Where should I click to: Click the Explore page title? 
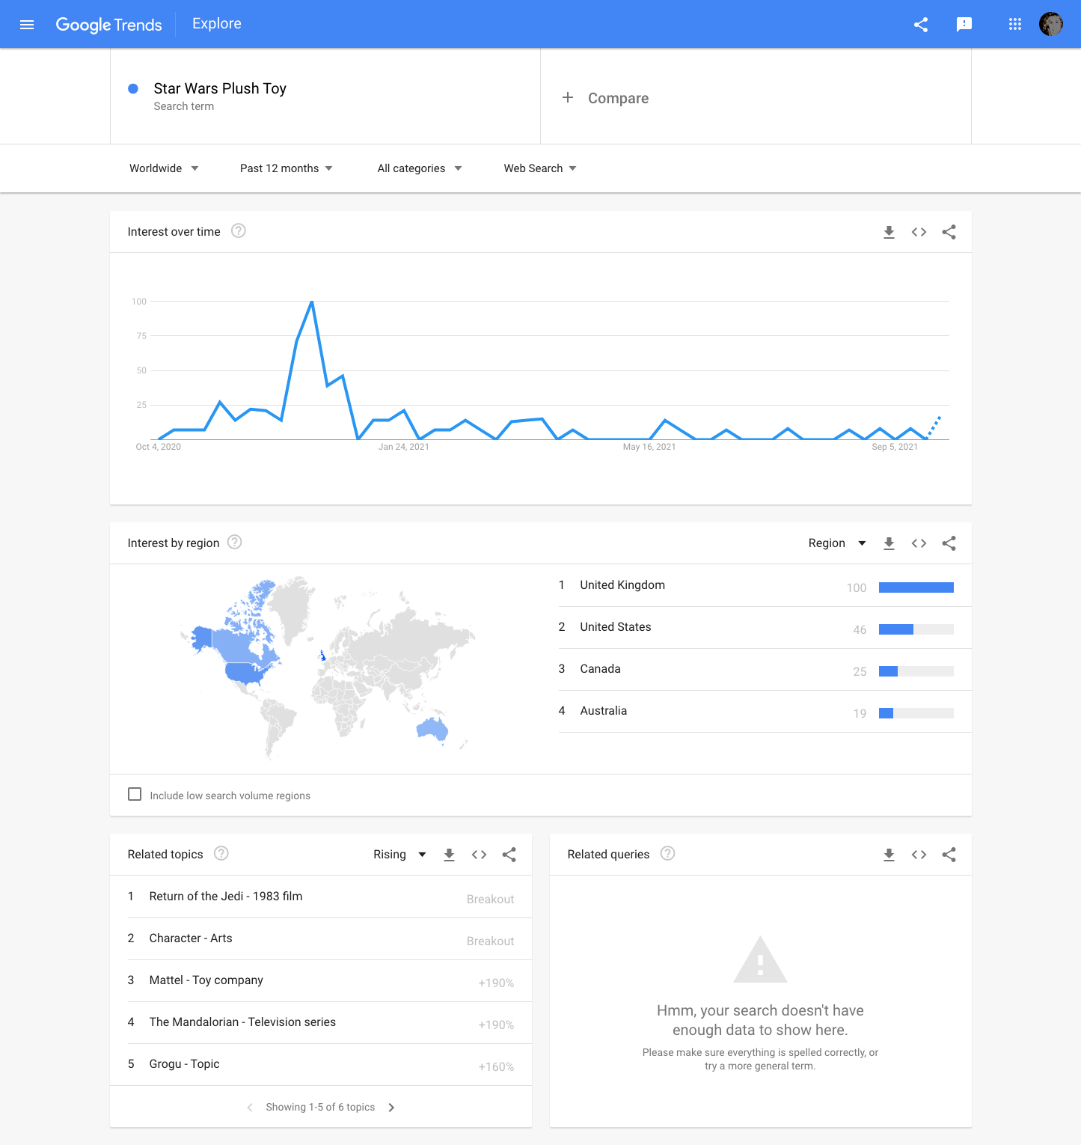(217, 24)
